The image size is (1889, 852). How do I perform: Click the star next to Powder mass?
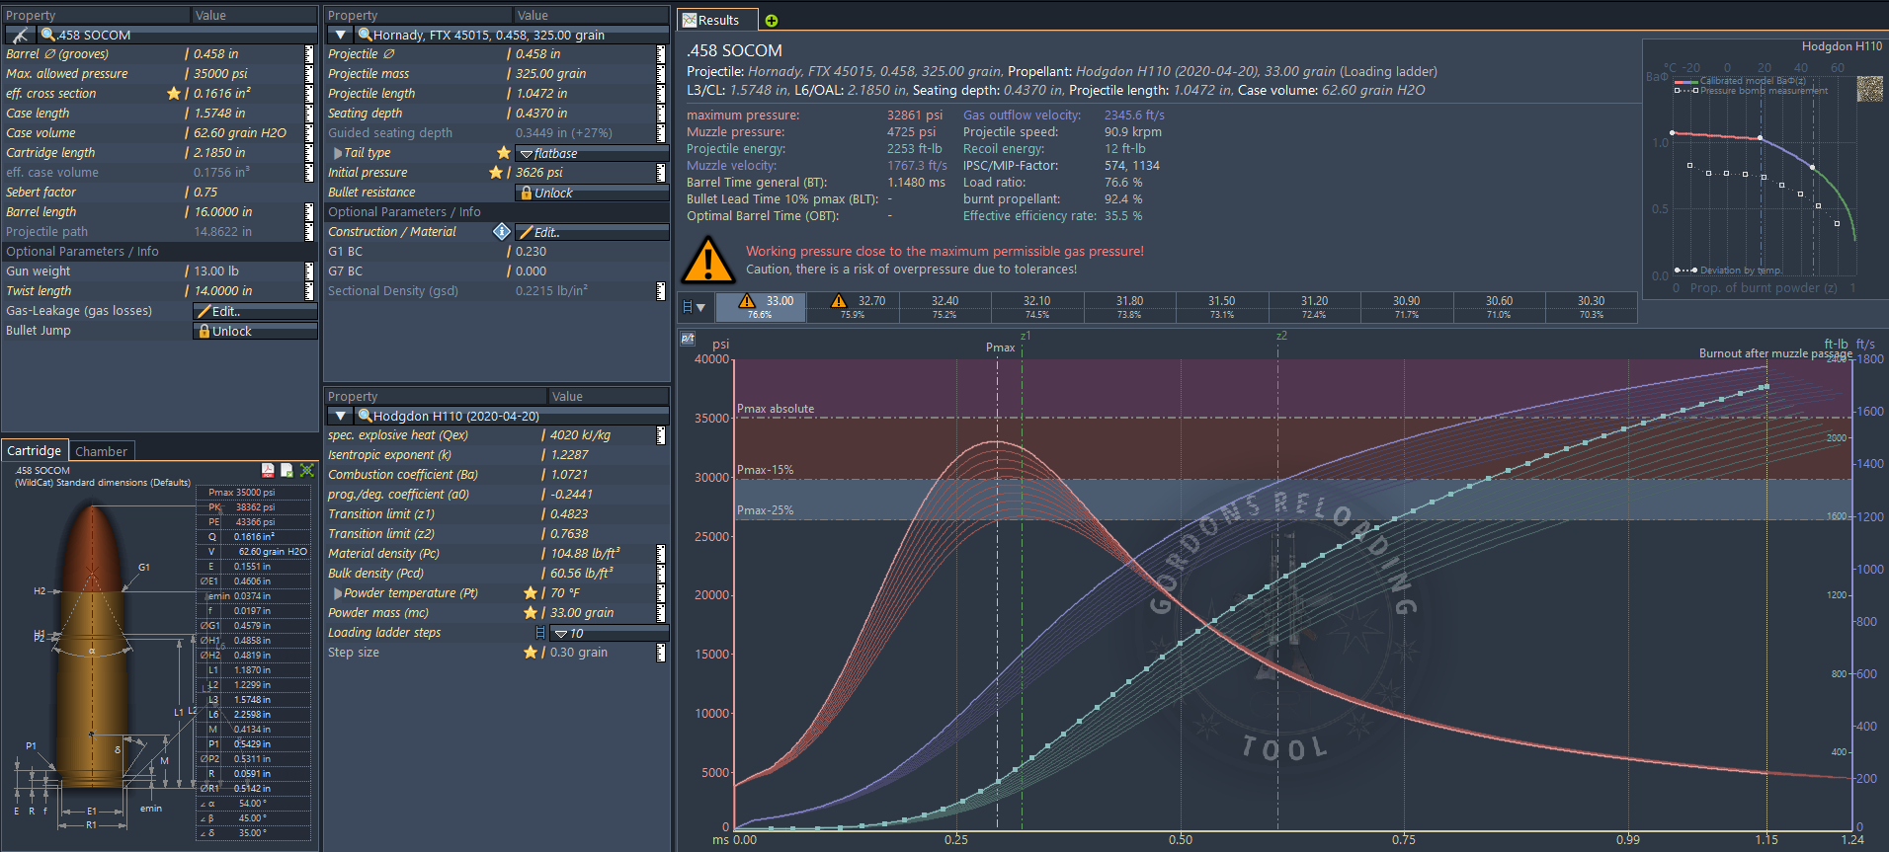[531, 613]
